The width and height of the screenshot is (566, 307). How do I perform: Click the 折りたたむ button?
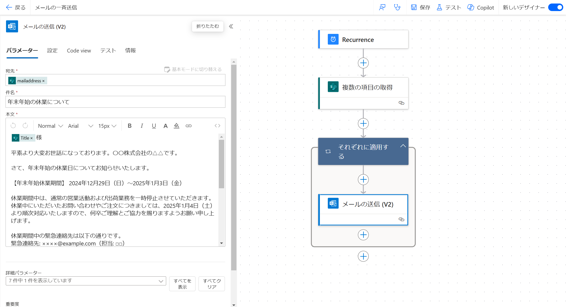208,26
